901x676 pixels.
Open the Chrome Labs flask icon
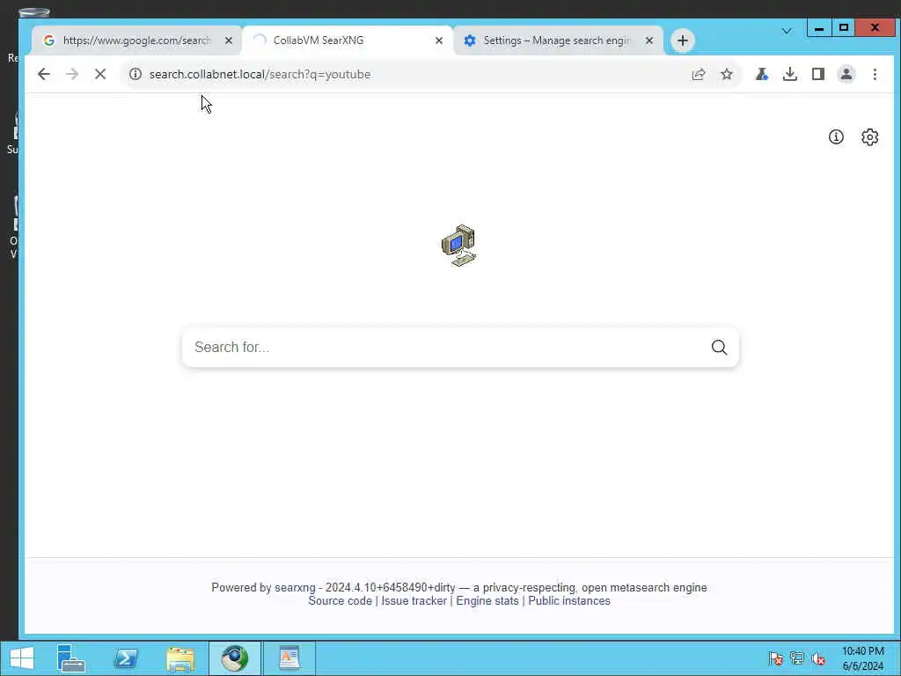coord(762,74)
